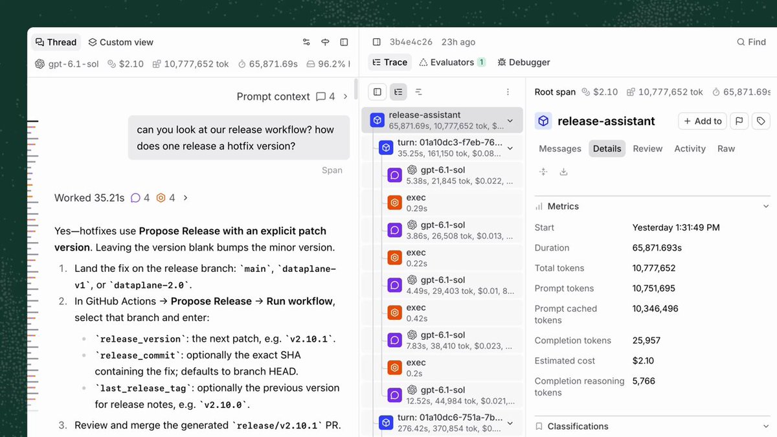
Task: Click the orange exec icon for 0.42s span
Action: (x=395, y=313)
